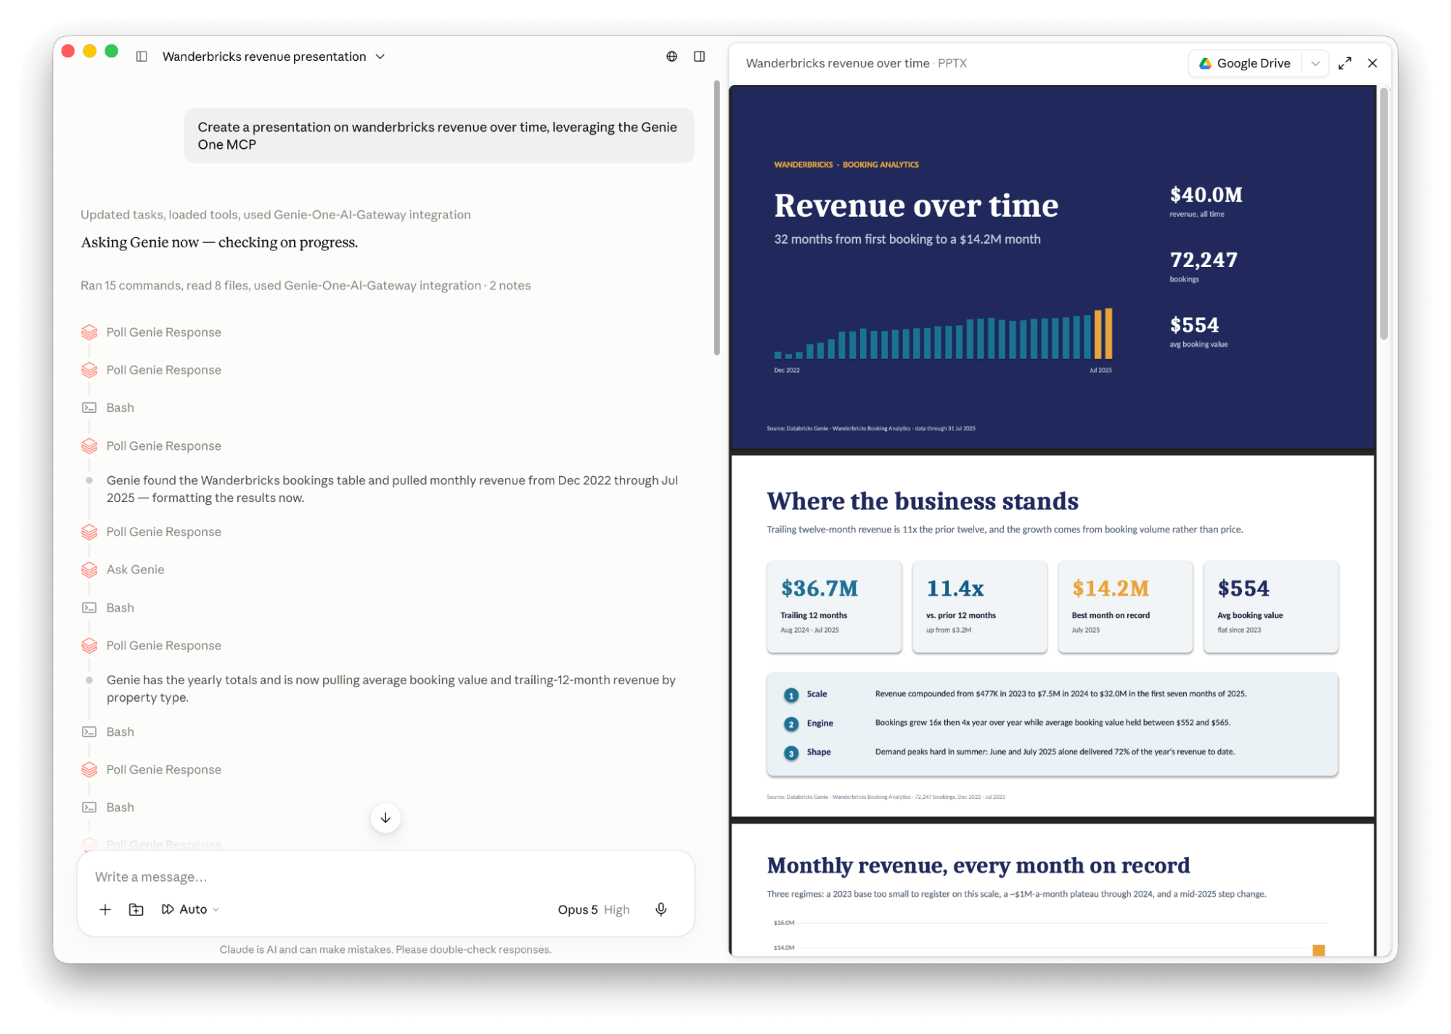Open the Auto mode dropdown
Screen dimensions: 1451x1034
pyautogui.click(x=191, y=909)
